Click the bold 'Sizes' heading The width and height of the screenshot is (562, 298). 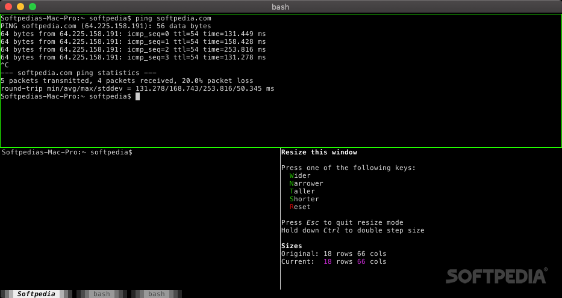(292, 246)
